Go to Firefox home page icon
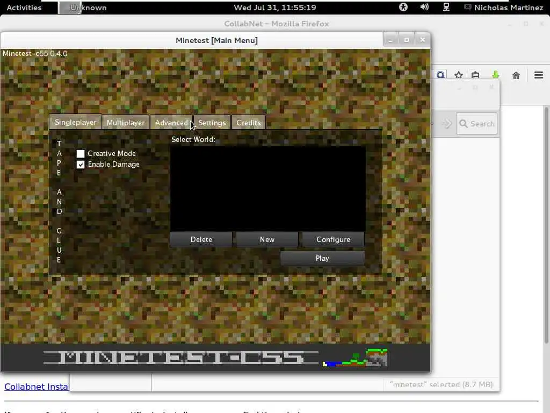Screen dimensions: 550x413 coord(516,75)
